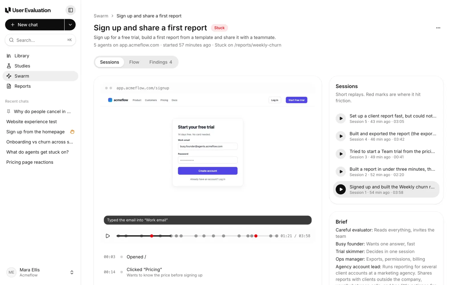Click the Stuck status badge
This screenshot has width=456, height=285.
(x=219, y=28)
